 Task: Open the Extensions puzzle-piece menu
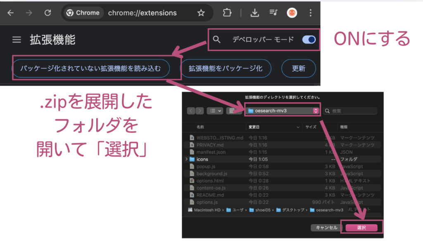click(227, 13)
